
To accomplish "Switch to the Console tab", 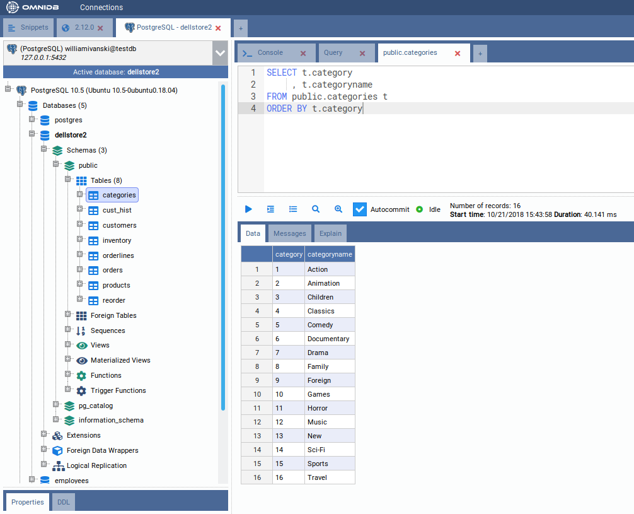I will (270, 53).
